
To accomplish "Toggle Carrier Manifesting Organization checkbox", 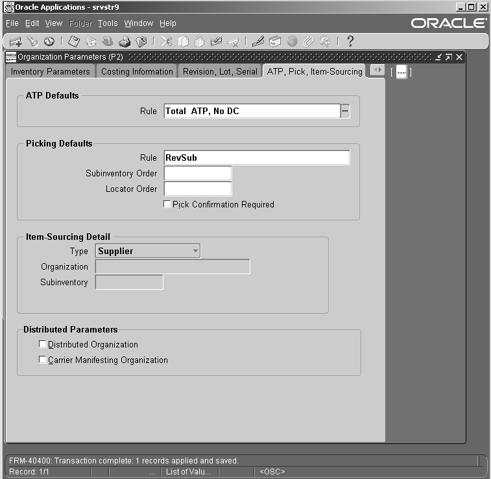I will point(43,360).
